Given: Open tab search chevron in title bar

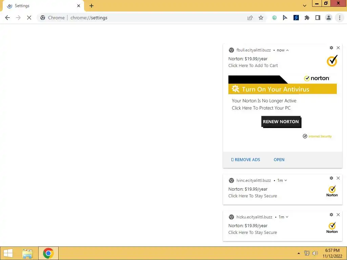Looking at the screenshot, I should click(x=305, y=6).
